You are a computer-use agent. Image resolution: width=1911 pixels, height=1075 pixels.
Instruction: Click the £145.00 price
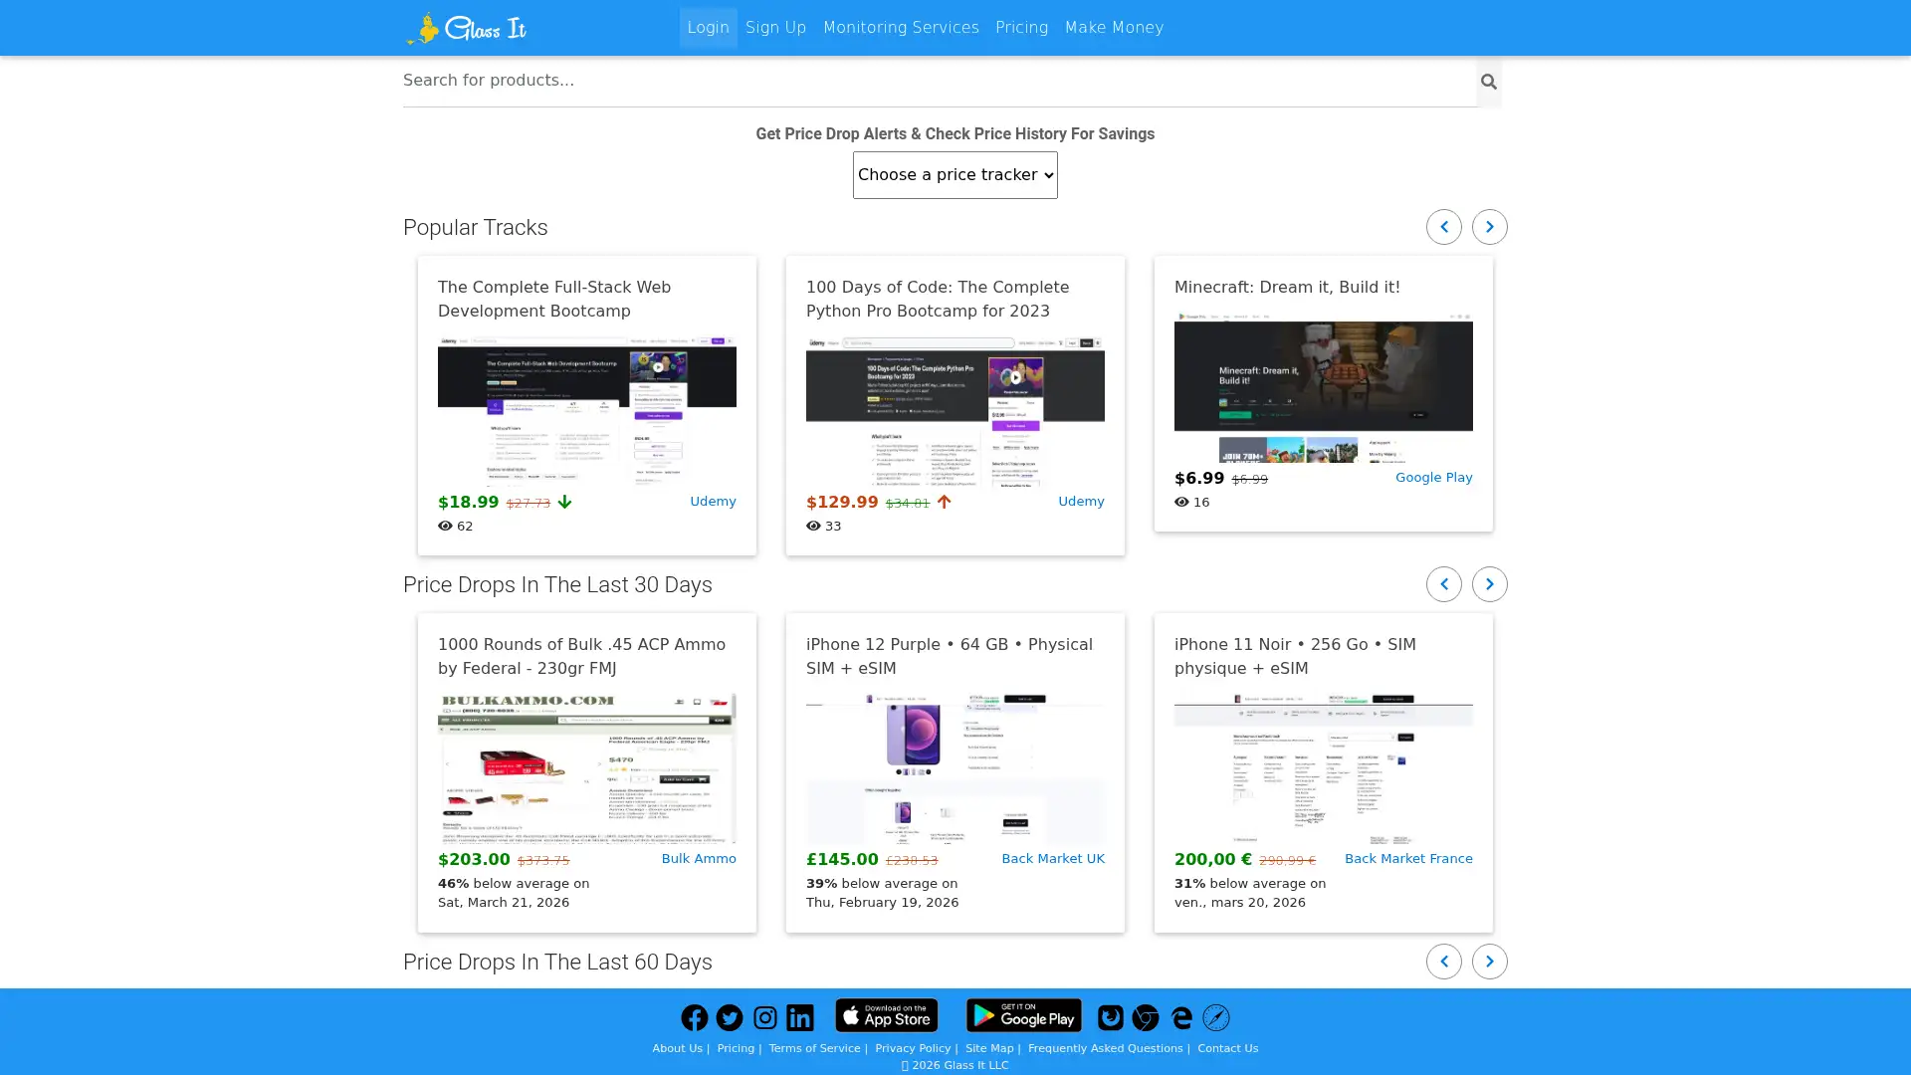(x=842, y=859)
